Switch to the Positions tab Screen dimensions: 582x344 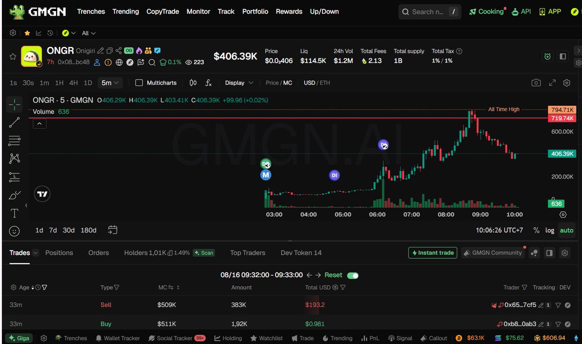tap(59, 253)
